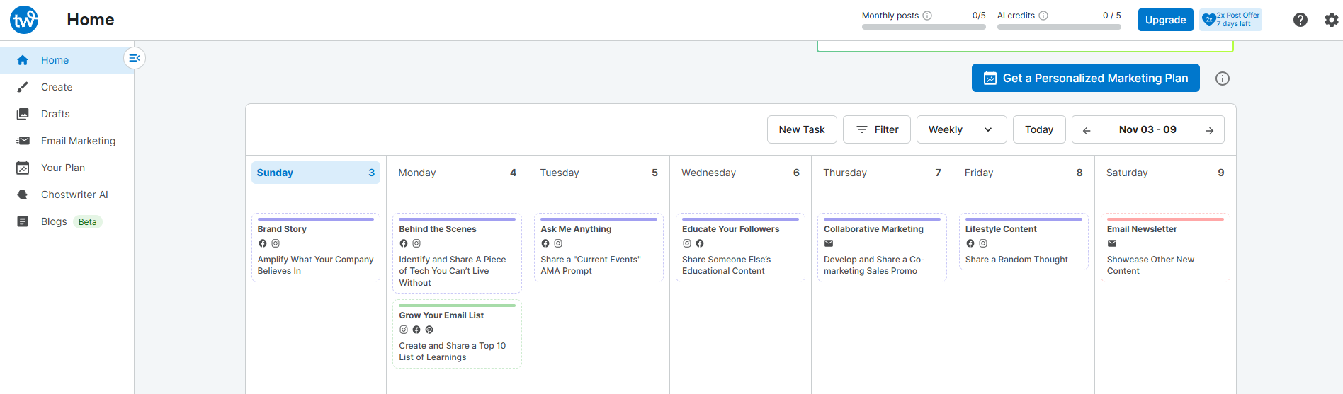Click the AI credits info icon

coord(1043,16)
